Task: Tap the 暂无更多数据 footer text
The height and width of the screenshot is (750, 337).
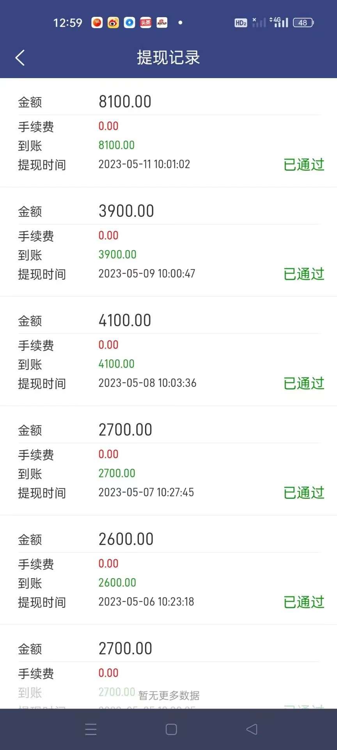Action: (x=169, y=695)
